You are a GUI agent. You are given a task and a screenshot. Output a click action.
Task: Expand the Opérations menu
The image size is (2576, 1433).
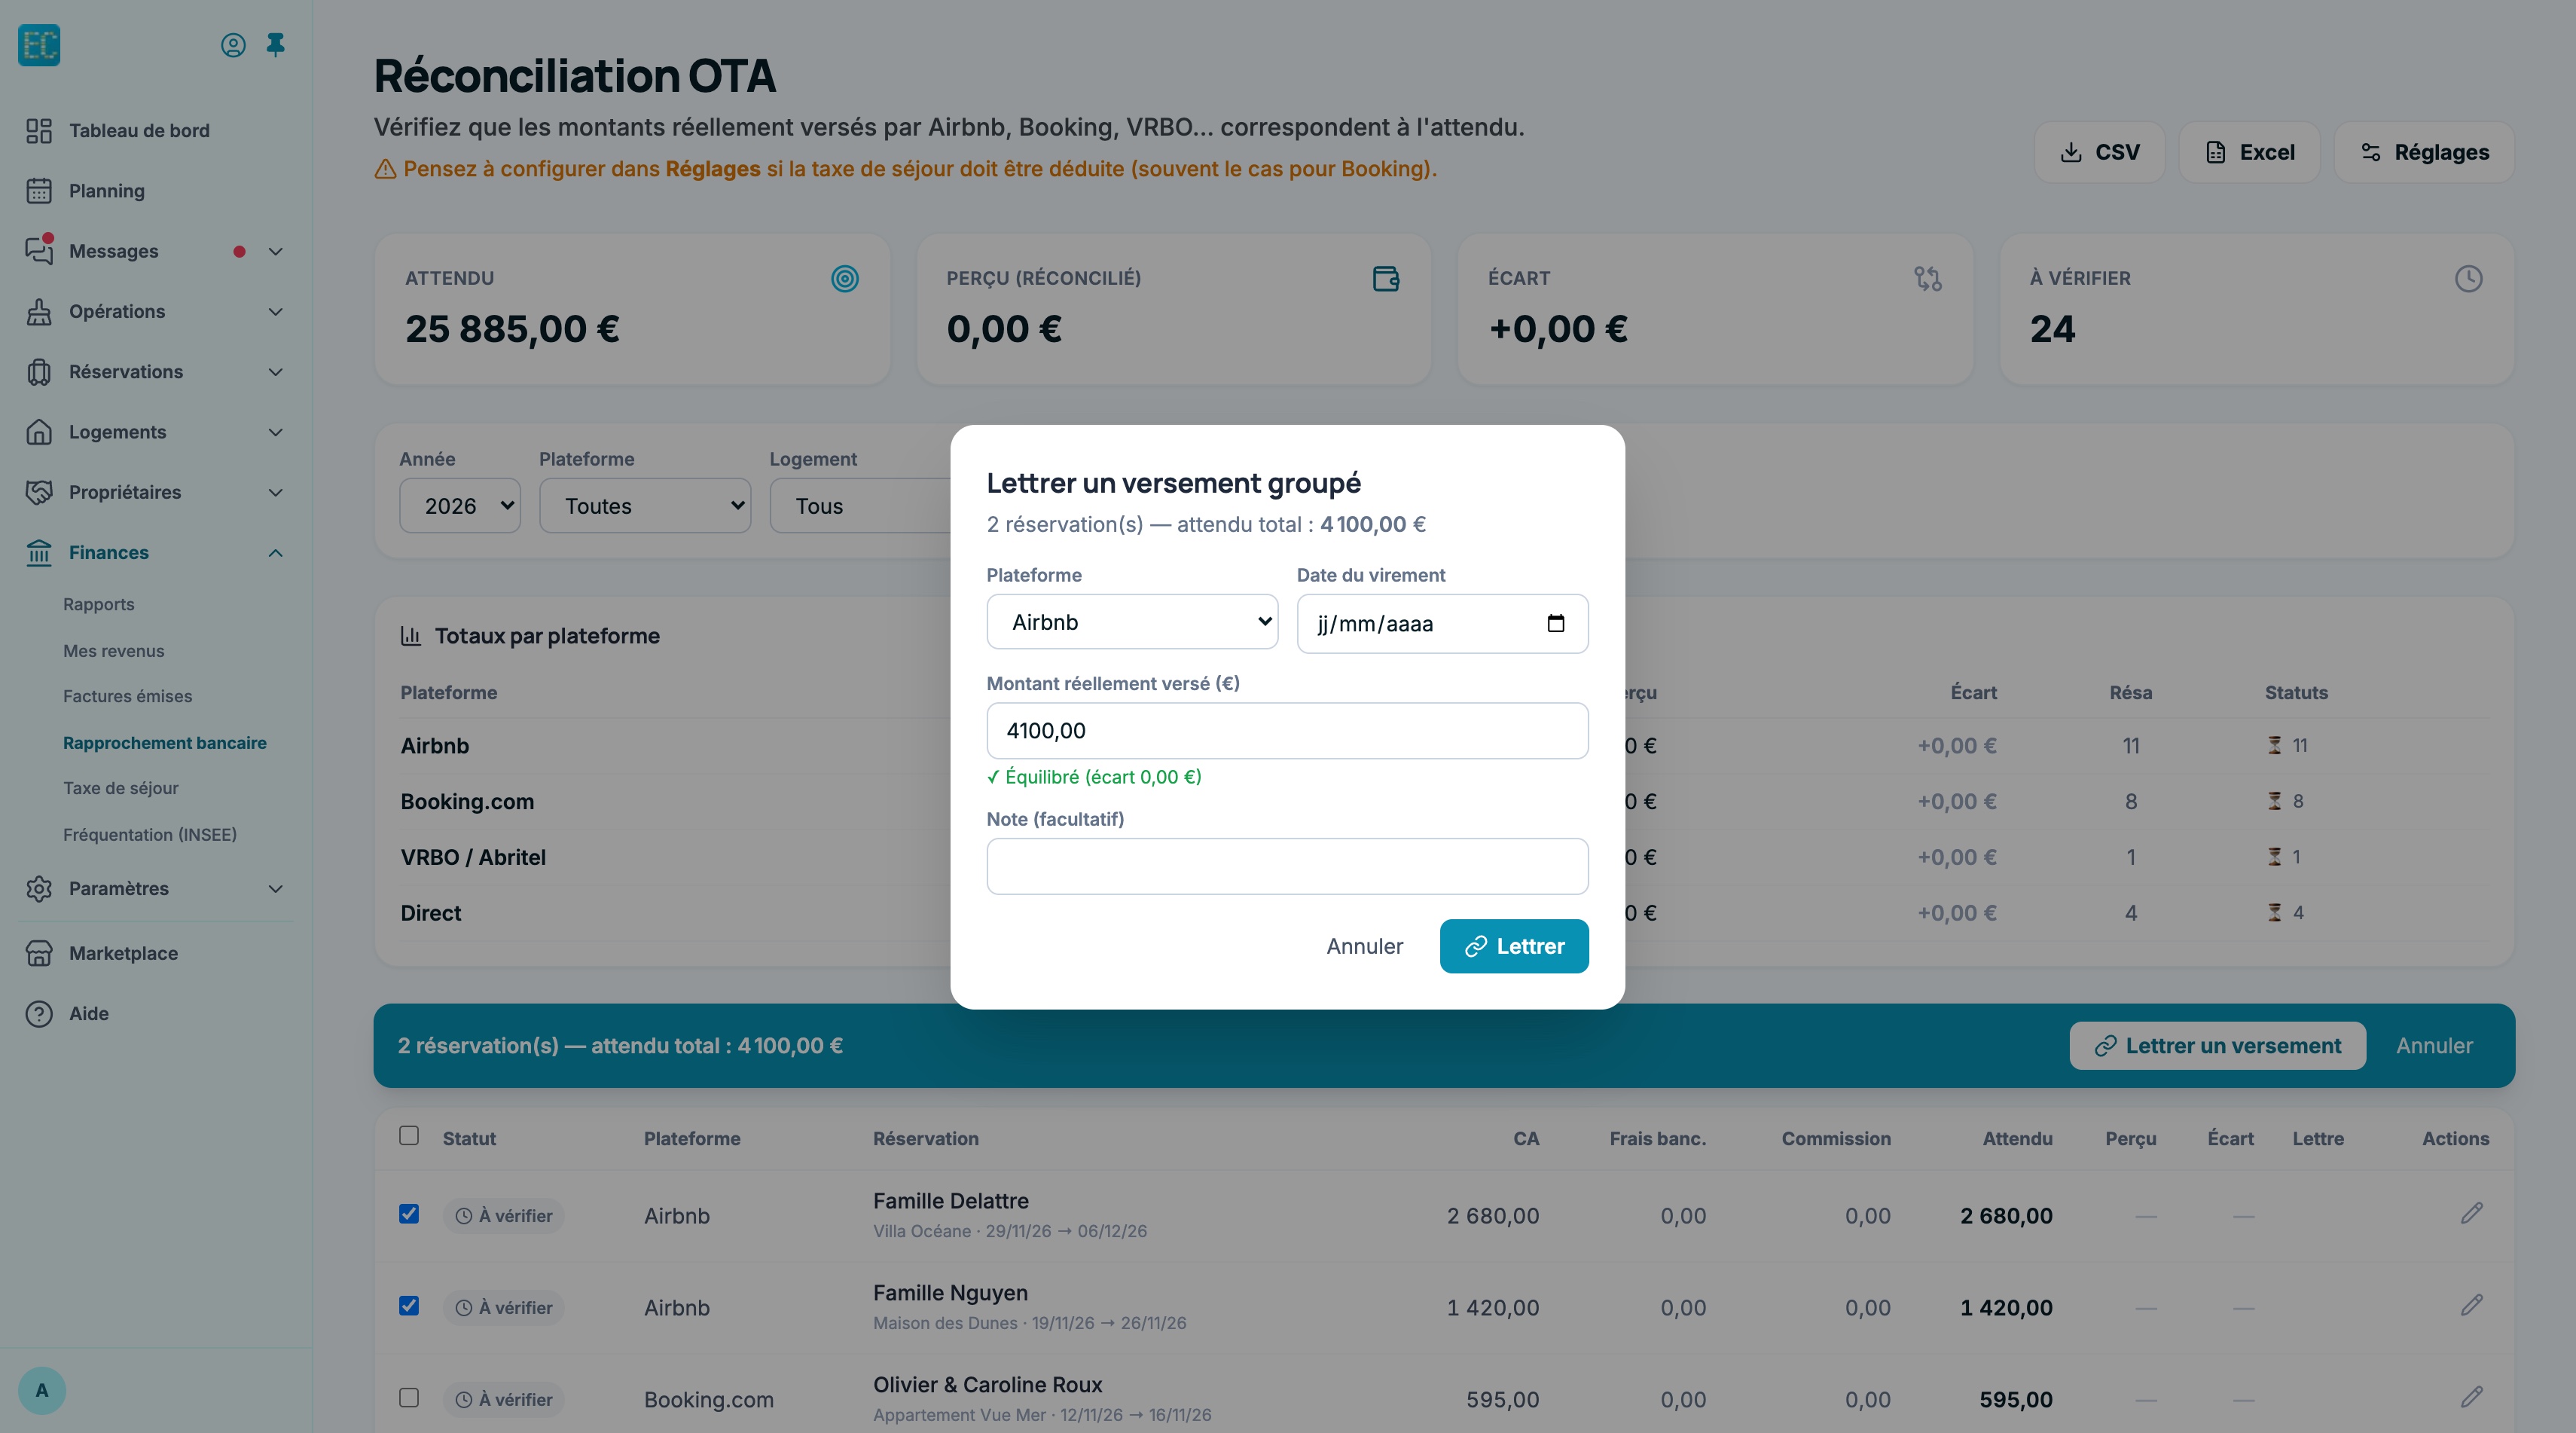(x=155, y=312)
